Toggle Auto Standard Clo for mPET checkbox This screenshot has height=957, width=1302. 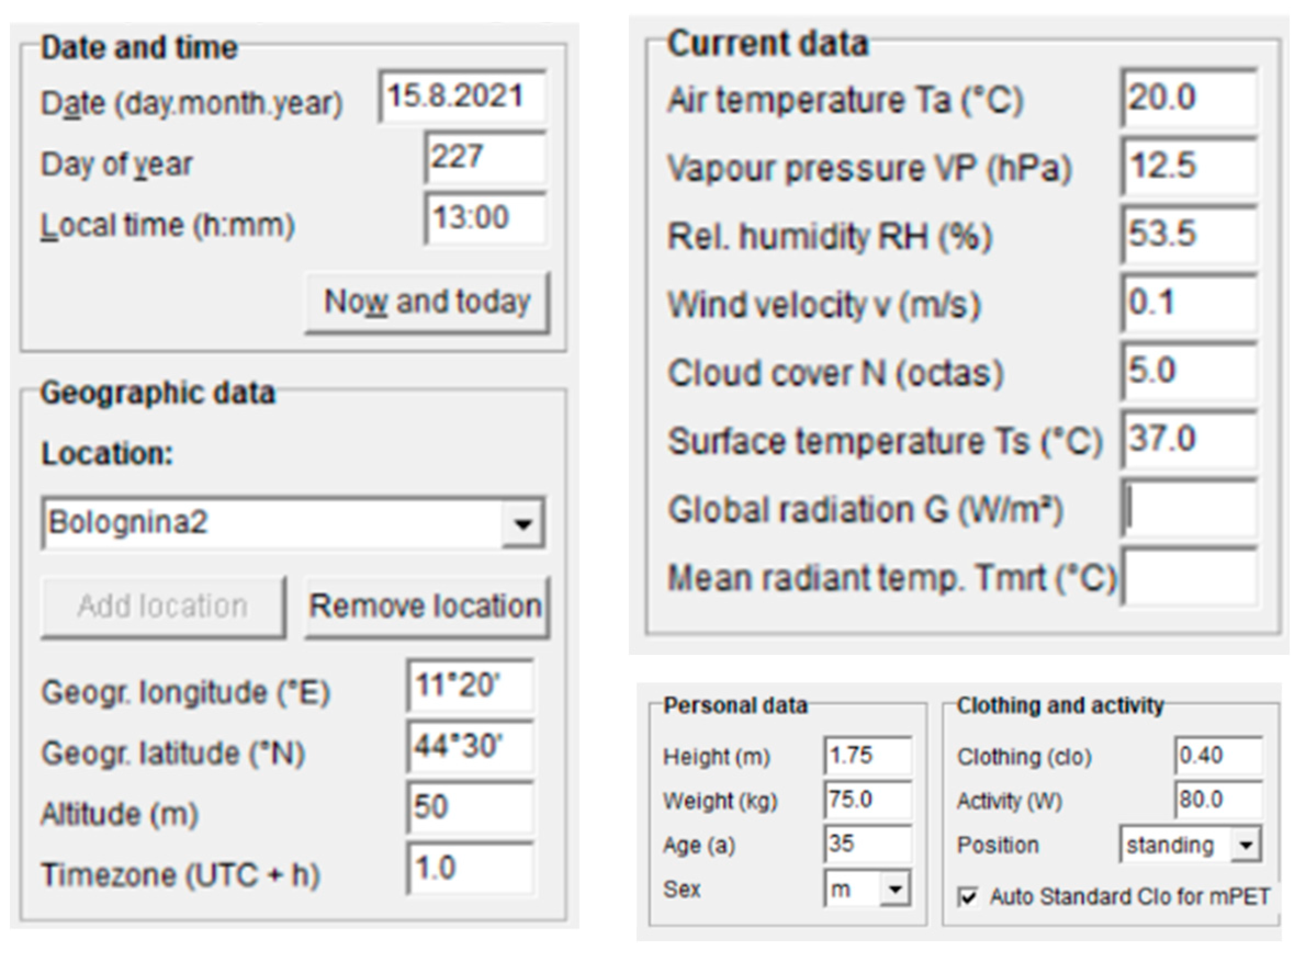tap(968, 897)
